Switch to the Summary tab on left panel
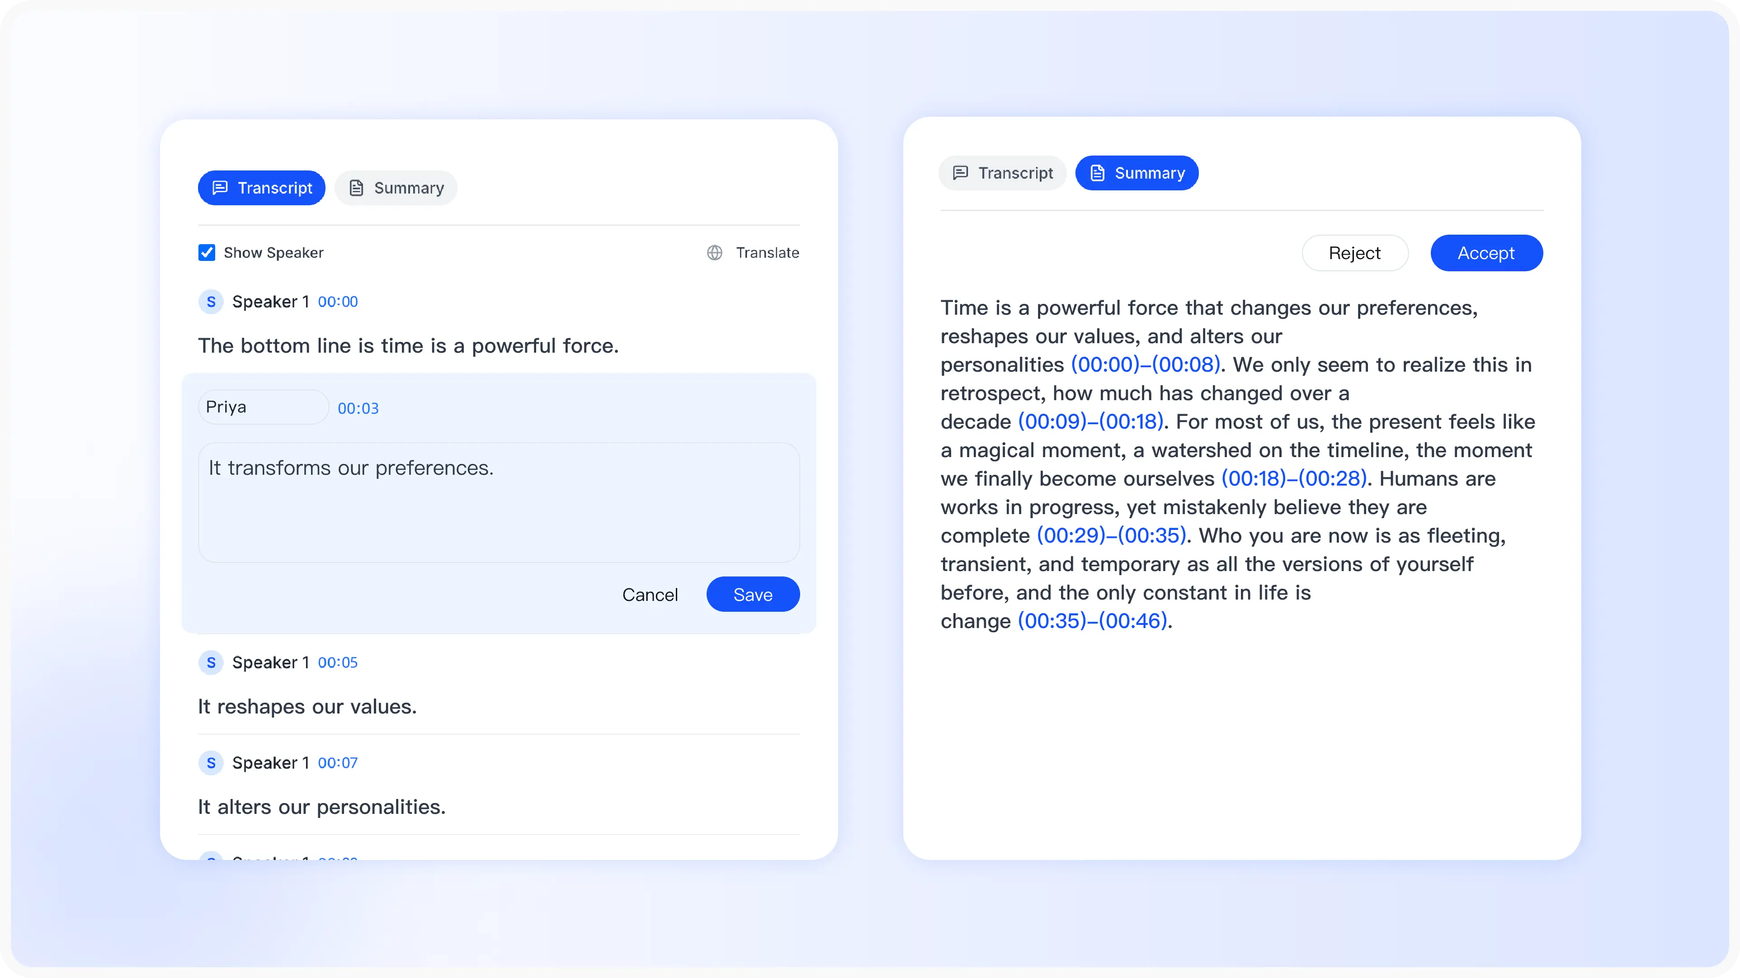Screen dimensions: 1740x978 point(395,188)
